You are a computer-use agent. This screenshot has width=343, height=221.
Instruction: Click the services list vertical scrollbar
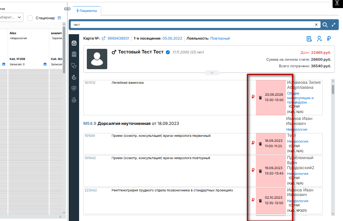click(x=333, y=147)
